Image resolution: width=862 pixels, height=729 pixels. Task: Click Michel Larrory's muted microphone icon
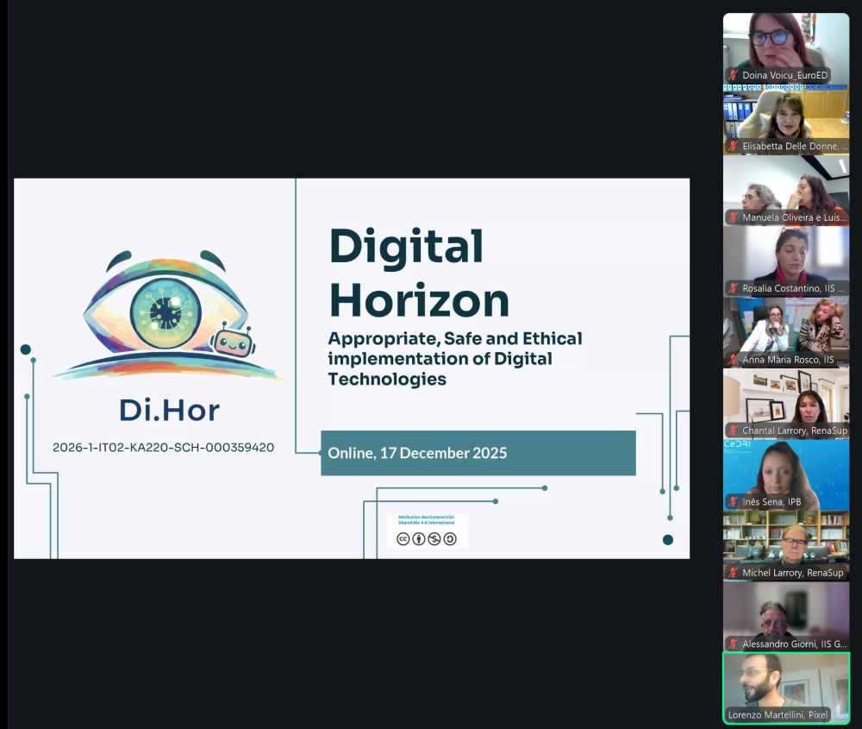click(734, 573)
